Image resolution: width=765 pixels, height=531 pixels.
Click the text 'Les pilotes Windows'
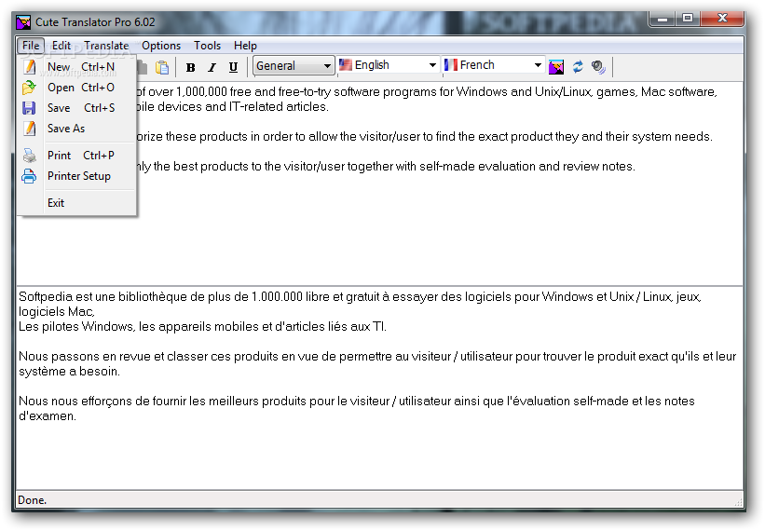click(76, 327)
